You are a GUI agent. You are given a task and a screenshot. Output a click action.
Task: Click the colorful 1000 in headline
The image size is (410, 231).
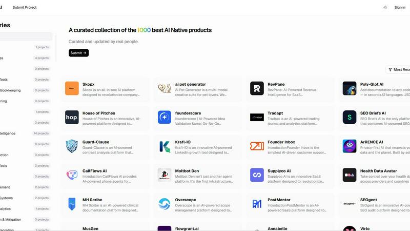pyautogui.click(x=144, y=30)
